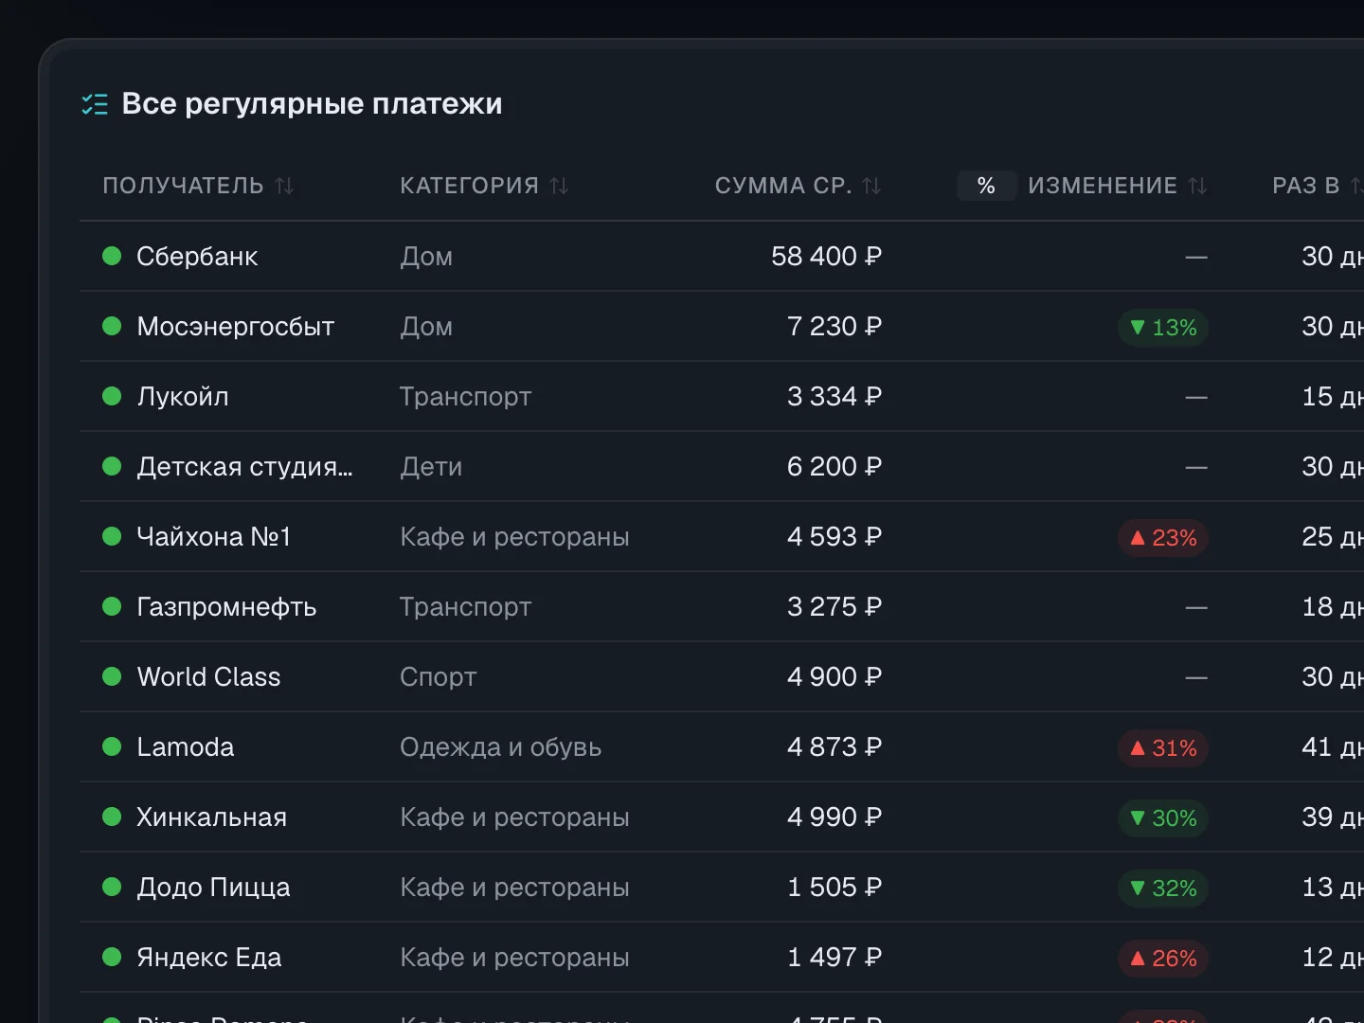
Task: Sort by КАТЕГОРИЯ column arrows
Action: tap(560, 186)
